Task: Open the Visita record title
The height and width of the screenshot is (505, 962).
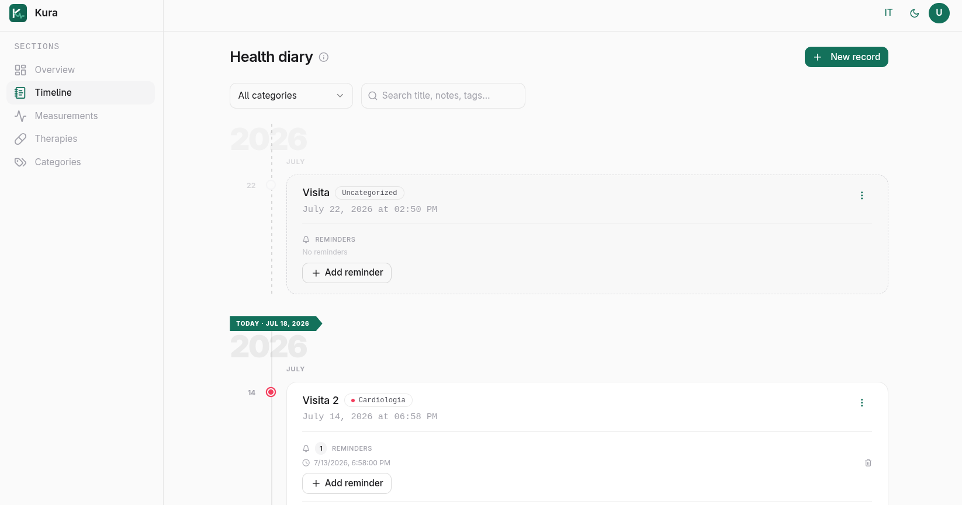Action: tap(316, 193)
